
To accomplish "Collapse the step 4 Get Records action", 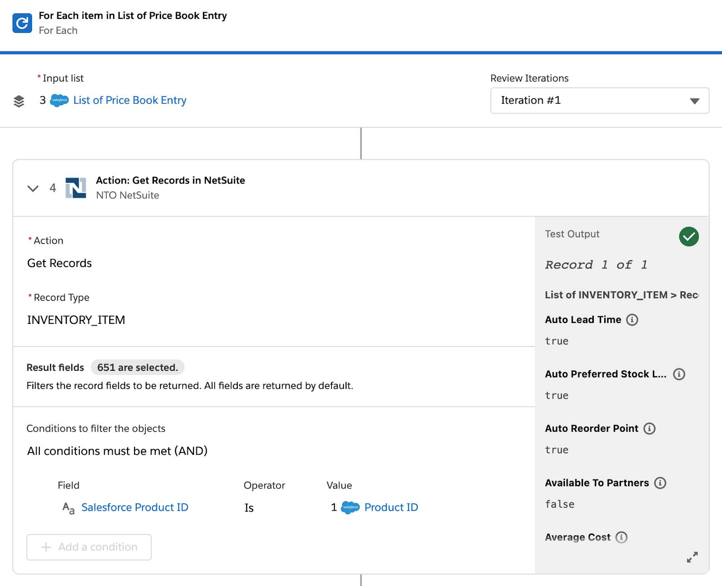I will [33, 188].
